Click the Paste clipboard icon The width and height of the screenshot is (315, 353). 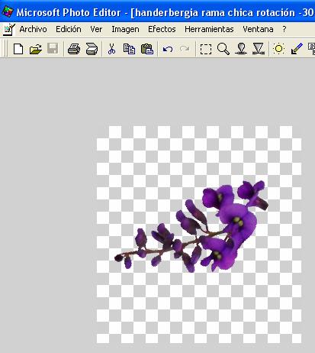click(x=147, y=49)
